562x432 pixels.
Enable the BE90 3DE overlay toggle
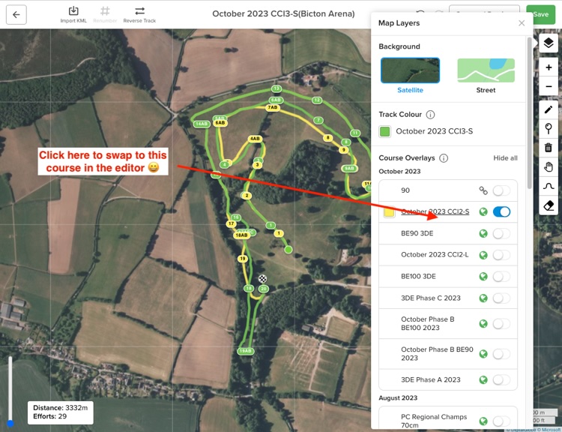tap(501, 233)
